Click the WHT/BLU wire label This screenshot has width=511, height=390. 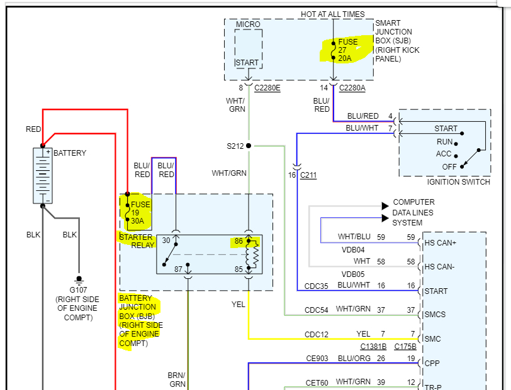click(354, 237)
